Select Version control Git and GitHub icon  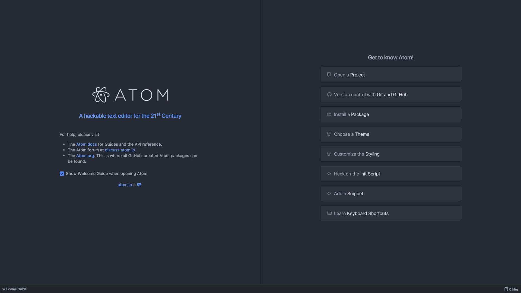(x=329, y=94)
